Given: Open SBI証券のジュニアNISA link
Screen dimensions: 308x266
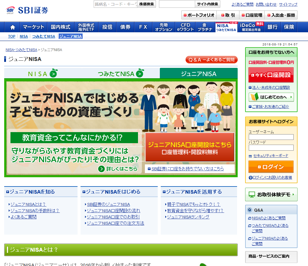Looking at the screenshot, I should click(x=108, y=204).
